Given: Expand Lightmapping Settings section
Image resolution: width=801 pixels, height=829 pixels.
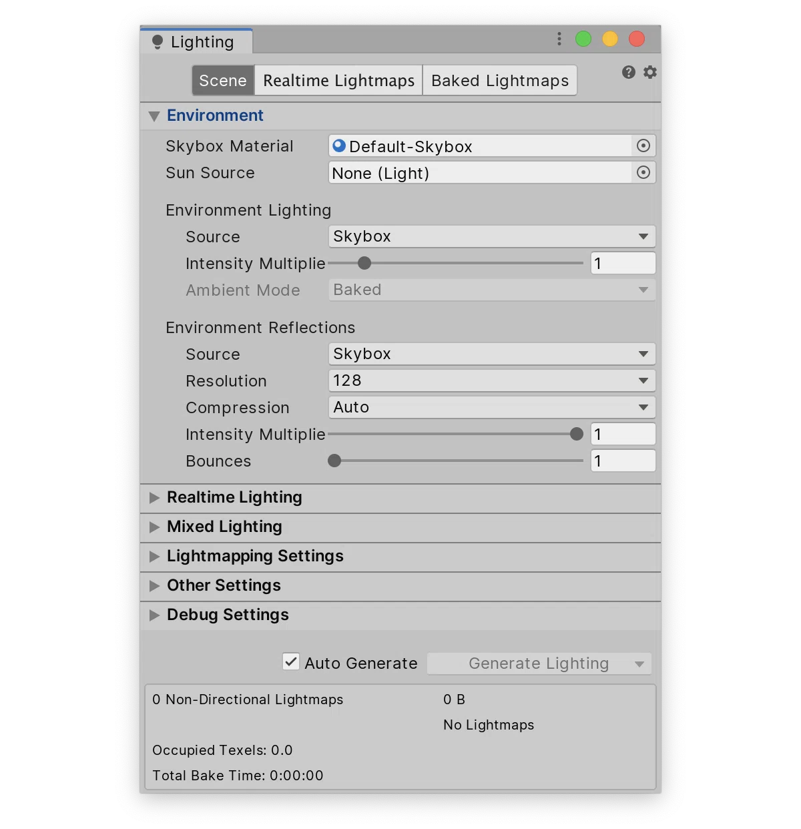Looking at the screenshot, I should [154, 556].
